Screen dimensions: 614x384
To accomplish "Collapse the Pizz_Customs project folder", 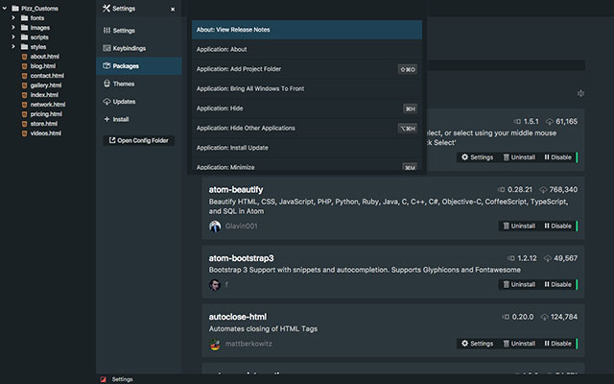I will pyautogui.click(x=4, y=9).
